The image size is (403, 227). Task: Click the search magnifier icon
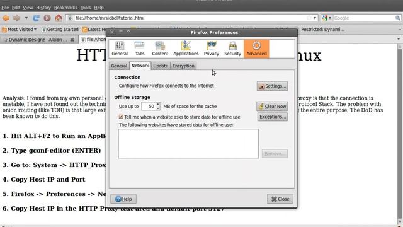397,18
